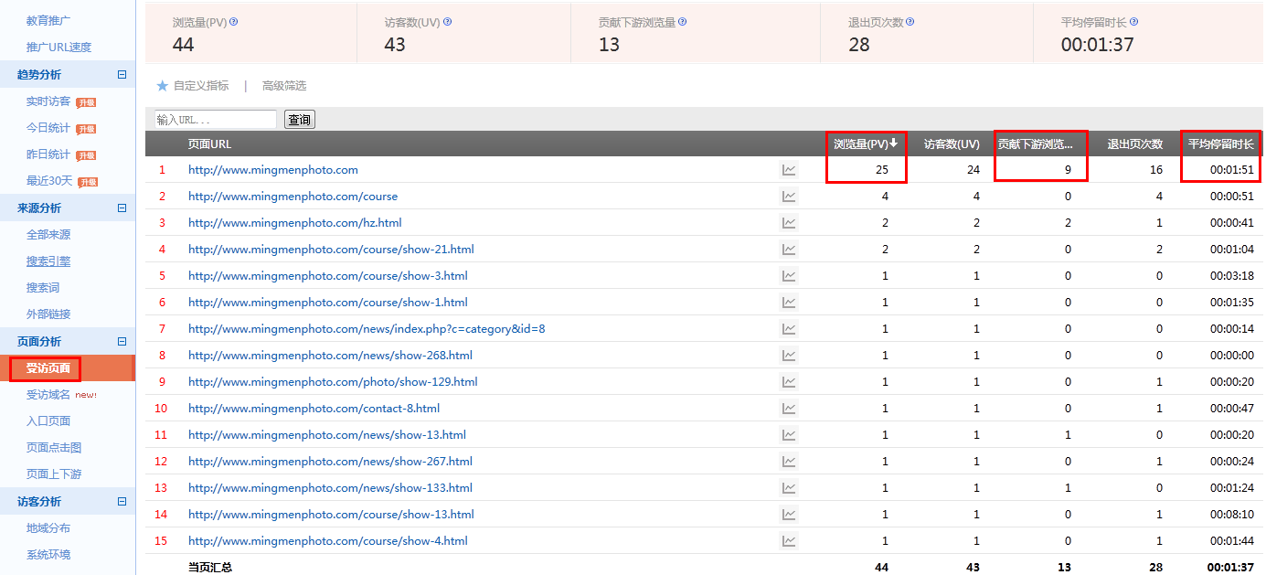The image size is (1266, 575).
Task: Select 受访页面 in sidebar menu
Action: pos(48,368)
